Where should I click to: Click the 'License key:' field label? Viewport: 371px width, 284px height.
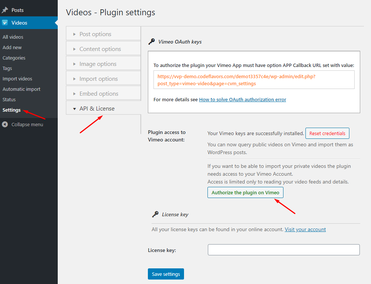162,250
